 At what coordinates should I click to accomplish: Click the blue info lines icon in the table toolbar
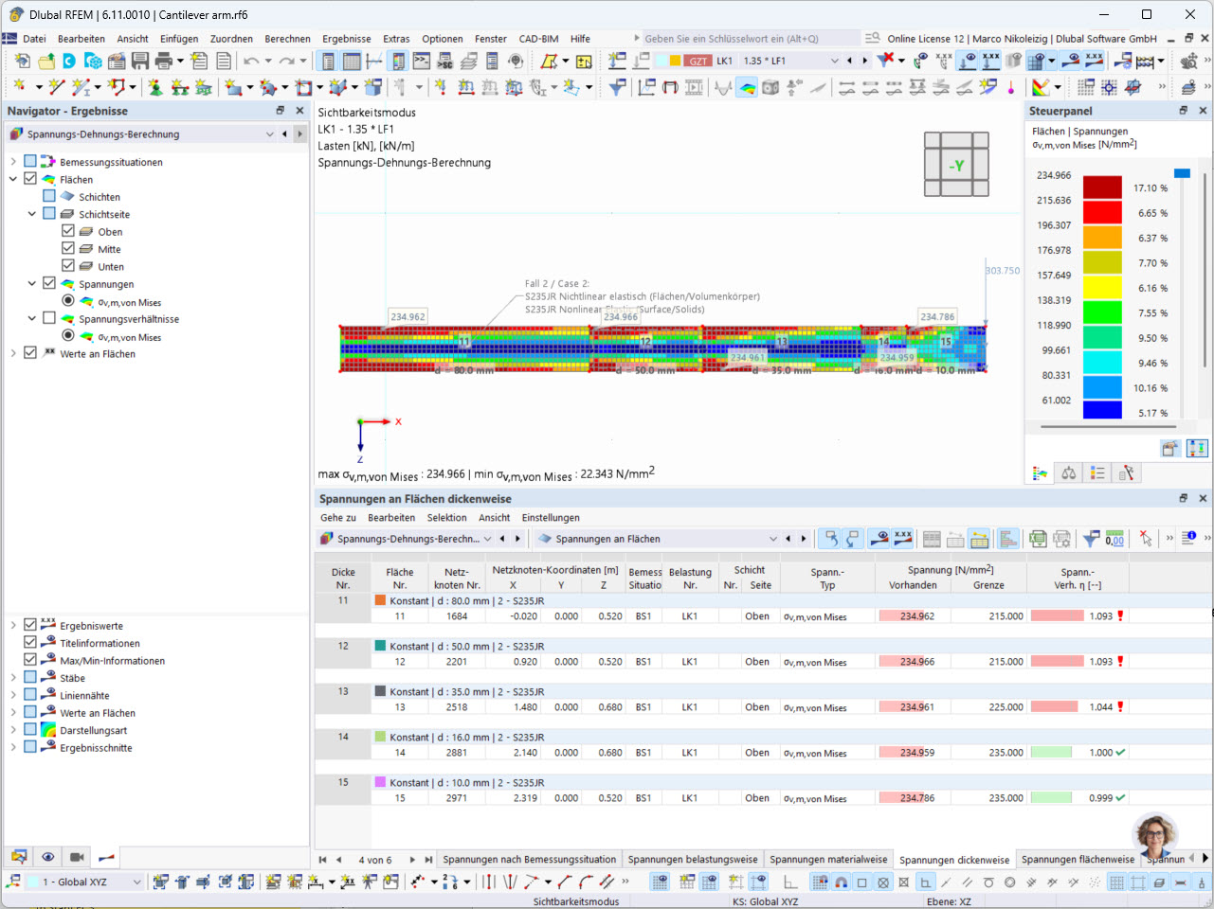tap(1189, 538)
